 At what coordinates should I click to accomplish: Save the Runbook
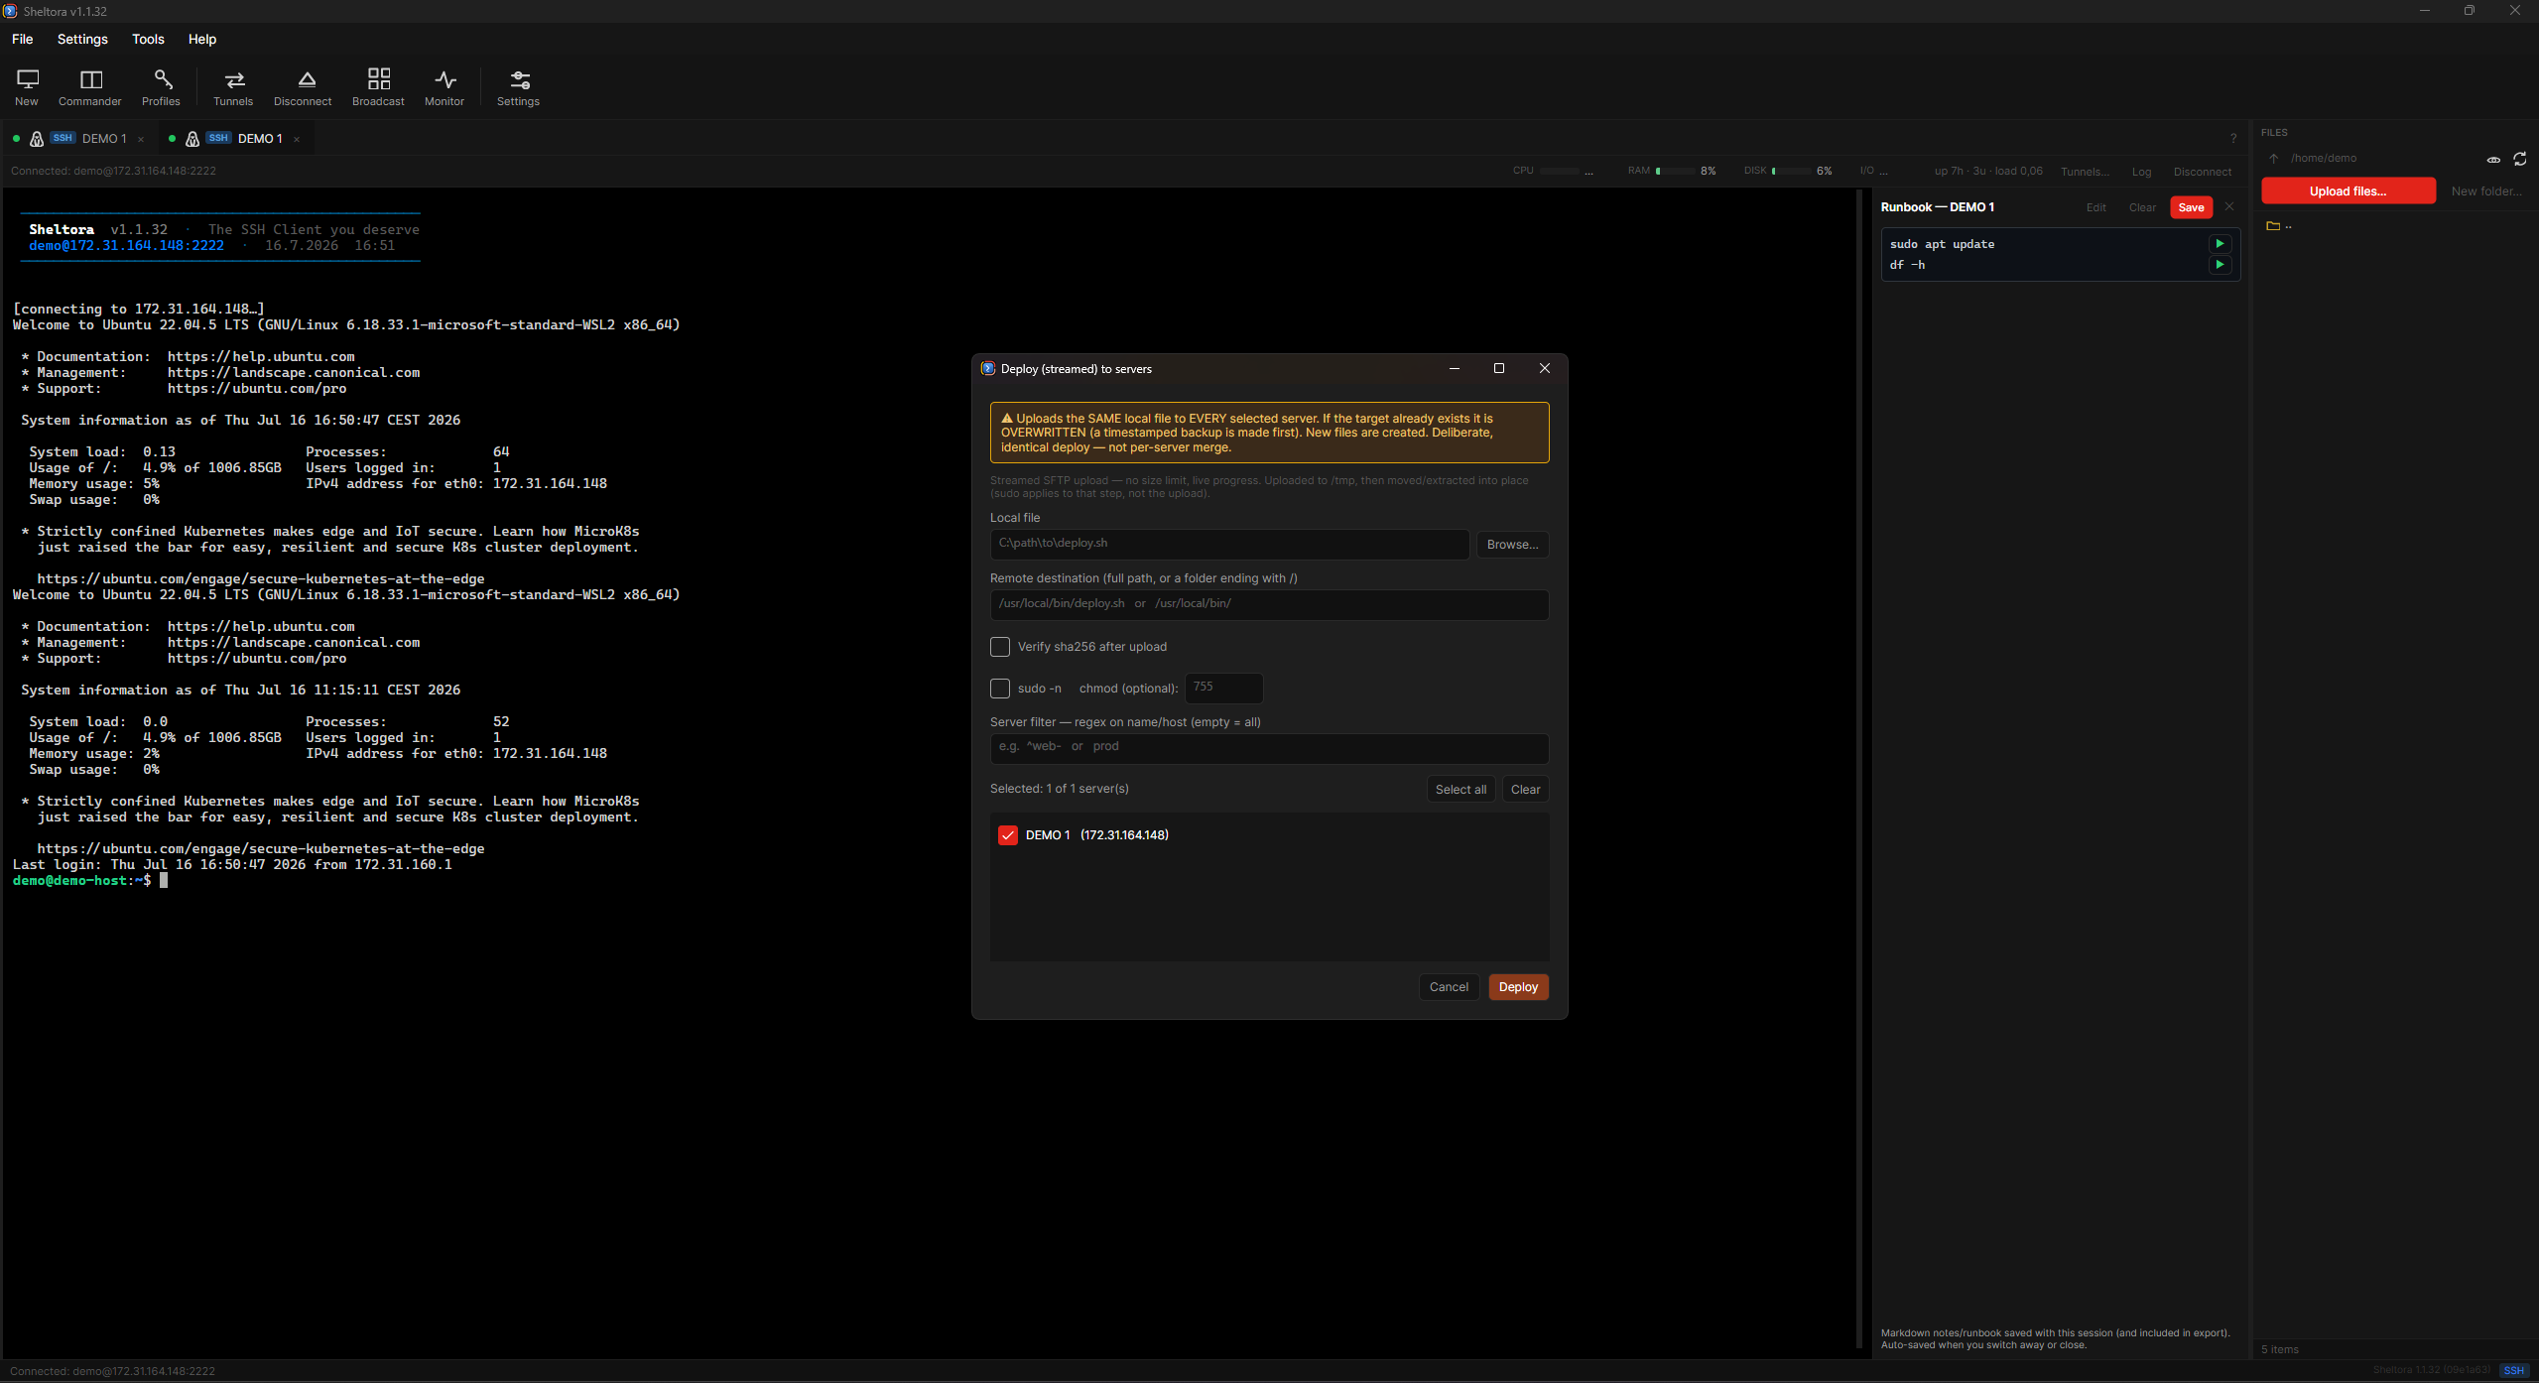(2191, 207)
